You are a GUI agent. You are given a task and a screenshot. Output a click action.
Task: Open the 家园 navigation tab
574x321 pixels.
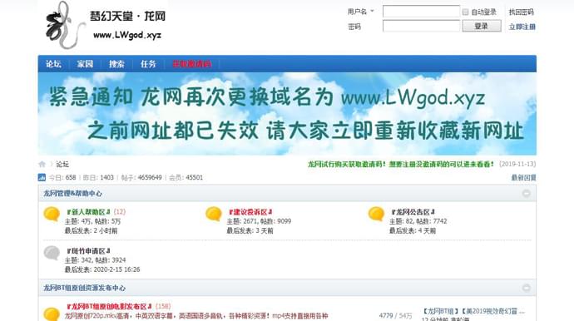point(85,64)
